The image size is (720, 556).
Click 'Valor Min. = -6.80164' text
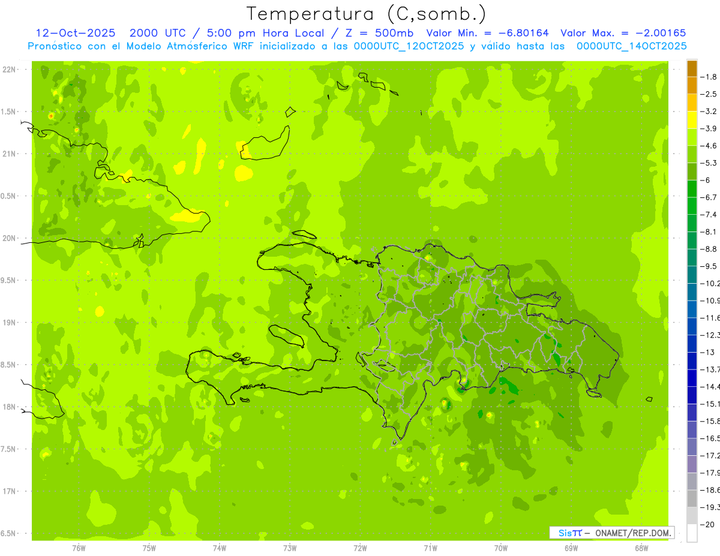pyautogui.click(x=488, y=33)
